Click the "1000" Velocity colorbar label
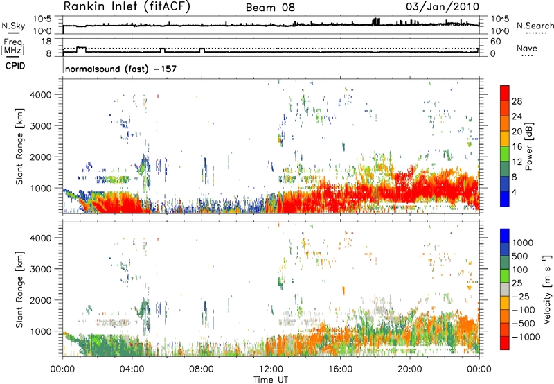Screen dimensions: 554x384 tap(523, 243)
